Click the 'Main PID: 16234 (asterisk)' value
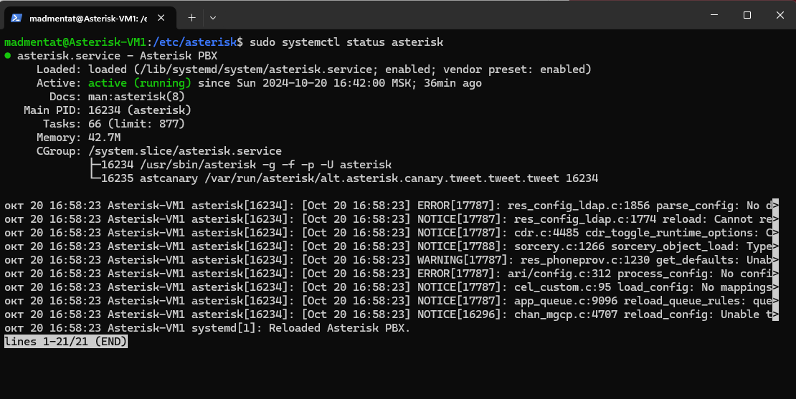This screenshot has height=399, width=796. pyautogui.click(x=140, y=110)
